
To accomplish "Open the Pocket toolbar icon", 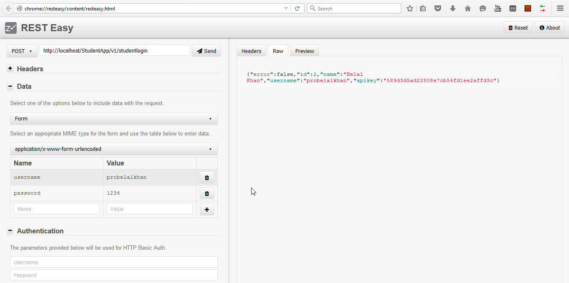I will 438,8.
